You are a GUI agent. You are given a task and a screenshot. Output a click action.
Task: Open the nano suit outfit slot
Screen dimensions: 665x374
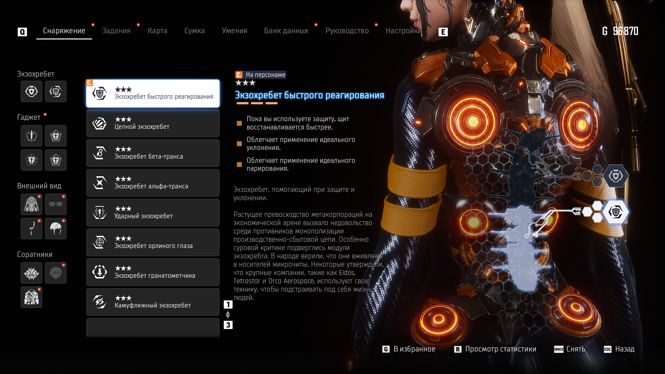[32, 204]
